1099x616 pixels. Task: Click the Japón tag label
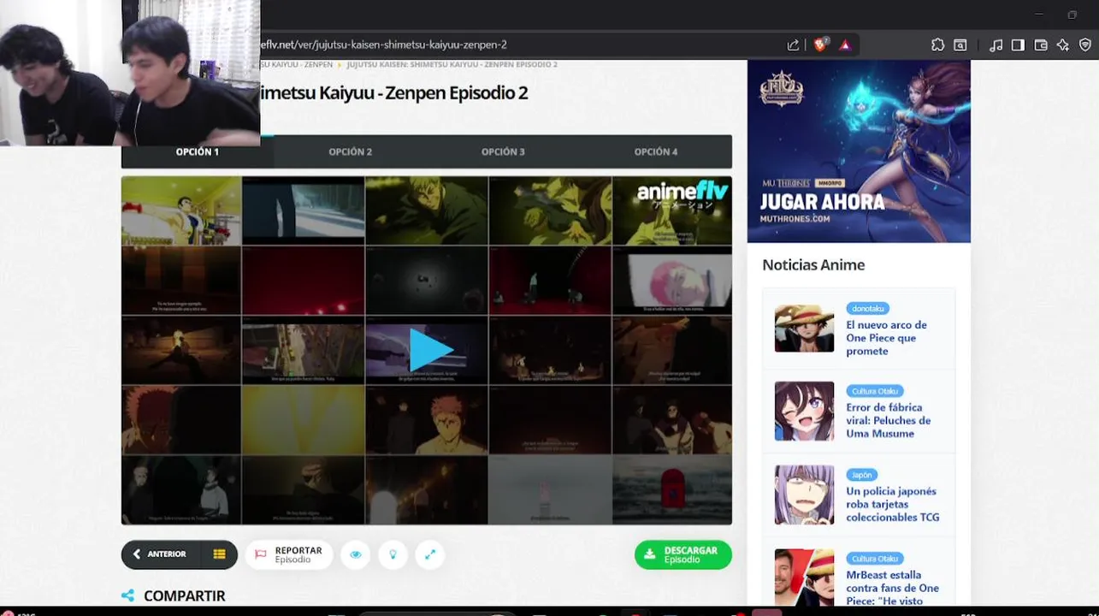click(x=861, y=475)
